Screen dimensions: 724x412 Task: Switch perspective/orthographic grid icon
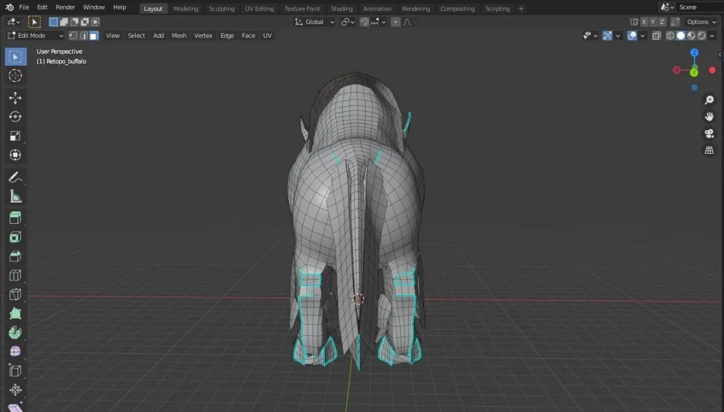[x=710, y=150]
